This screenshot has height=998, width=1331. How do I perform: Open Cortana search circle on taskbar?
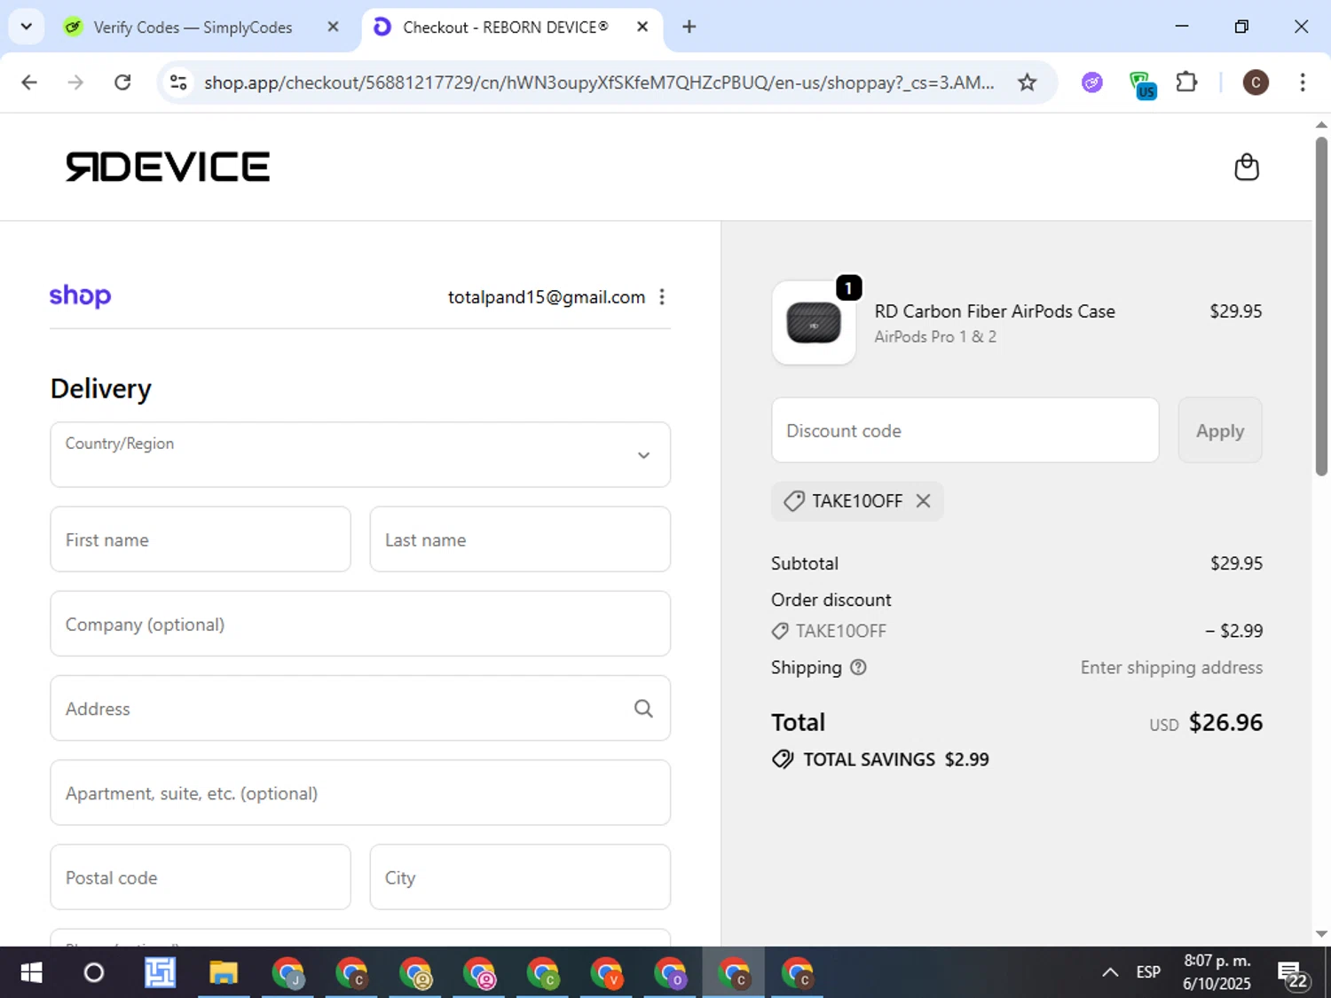tap(93, 973)
